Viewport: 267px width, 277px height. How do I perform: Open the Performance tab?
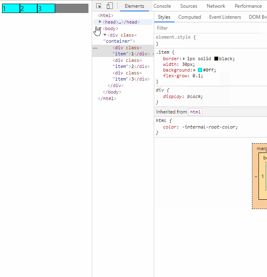[248, 6]
